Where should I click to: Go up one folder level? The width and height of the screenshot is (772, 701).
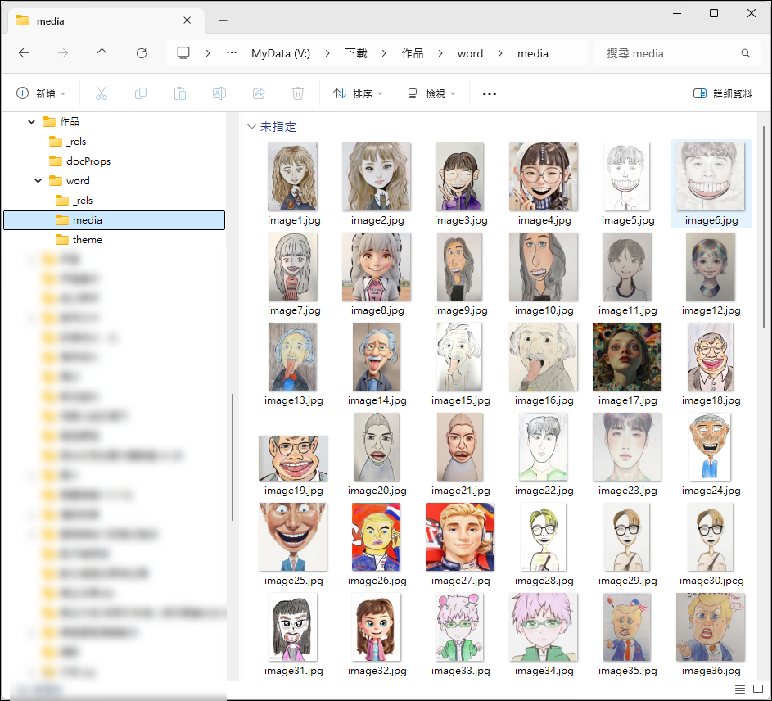click(102, 53)
